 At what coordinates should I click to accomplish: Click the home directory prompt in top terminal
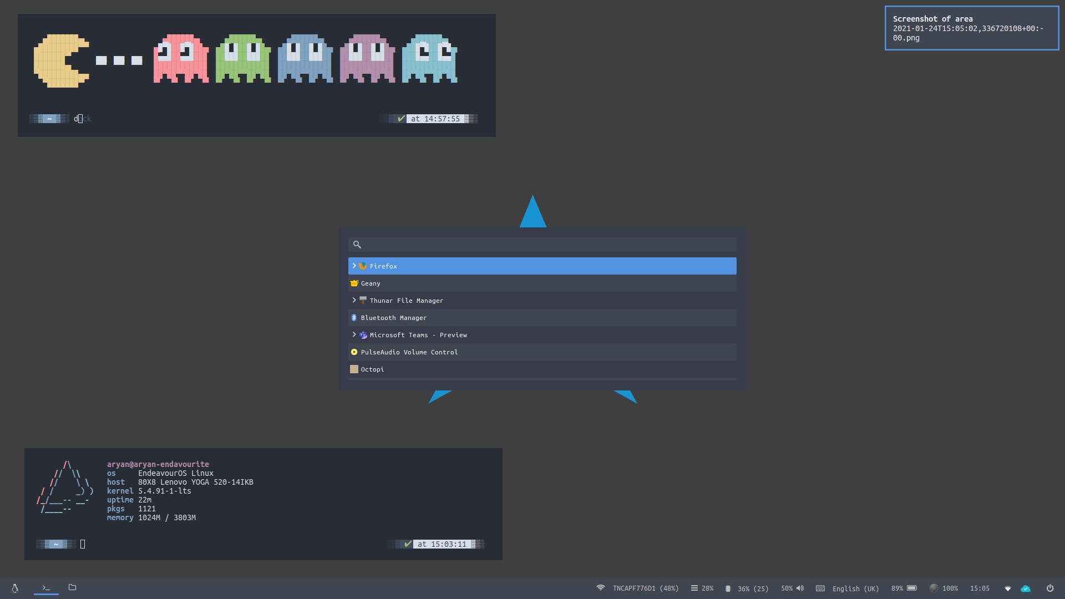(x=49, y=119)
